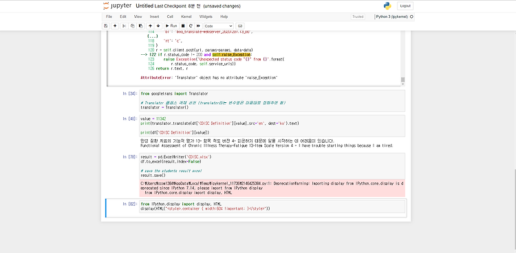The height and width of the screenshot is (253, 516).
Task: Open the View menu
Action: 138,16
